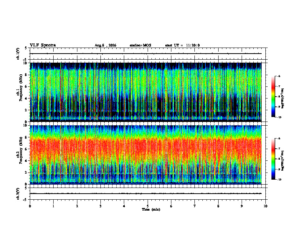Click the ch.2 color scale log(PSD) unit label
The width and height of the screenshot is (299, 231).
(x=283, y=161)
